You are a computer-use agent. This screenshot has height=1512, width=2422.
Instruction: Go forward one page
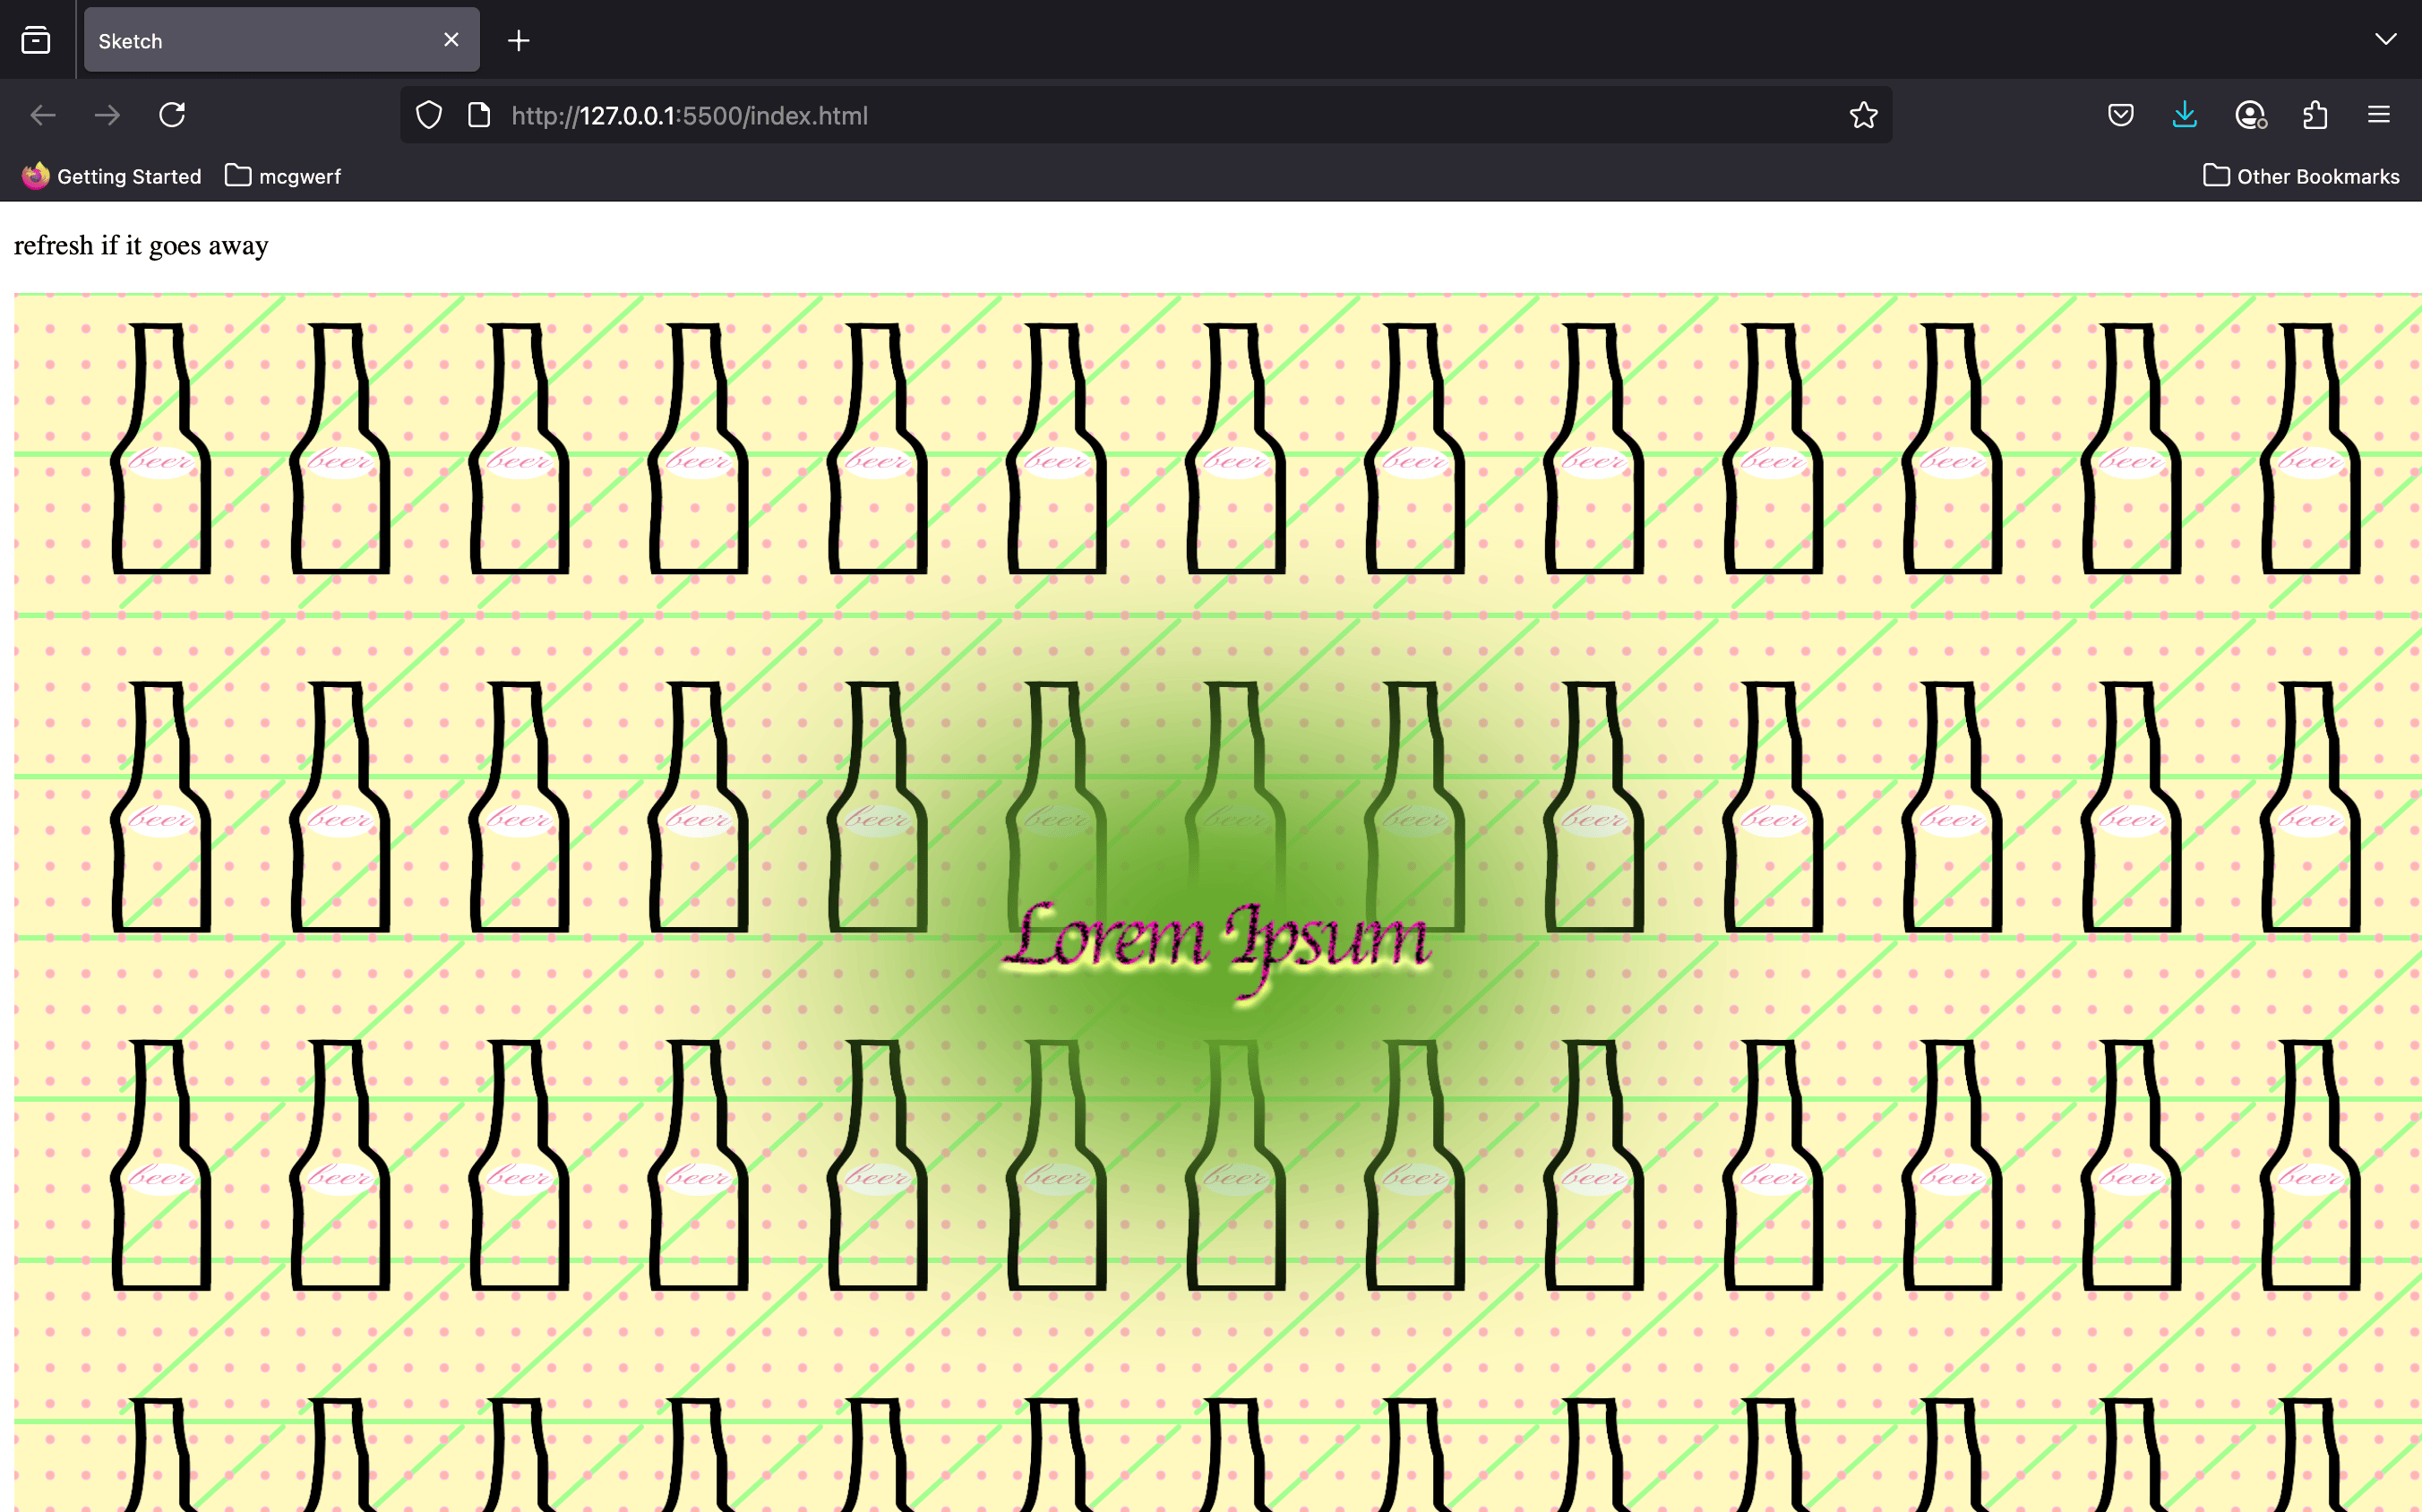[107, 115]
